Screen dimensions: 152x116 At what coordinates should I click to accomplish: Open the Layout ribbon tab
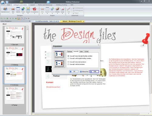tap(33, 5)
